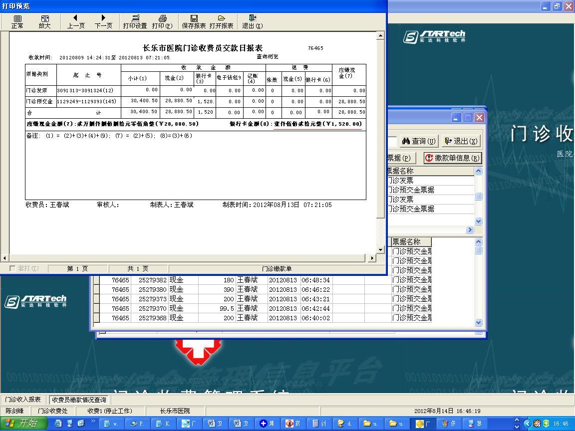Click the taskbar clock 16:46
Image resolution: width=575 pixels, height=431 pixels.
561,424
